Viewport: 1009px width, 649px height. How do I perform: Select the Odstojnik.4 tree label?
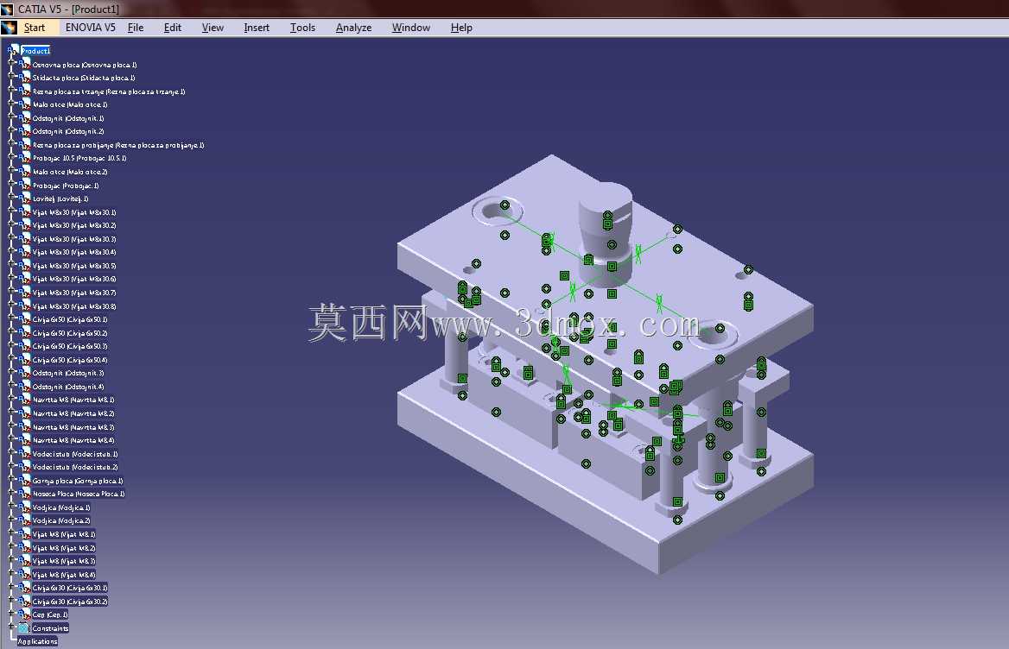(x=68, y=386)
